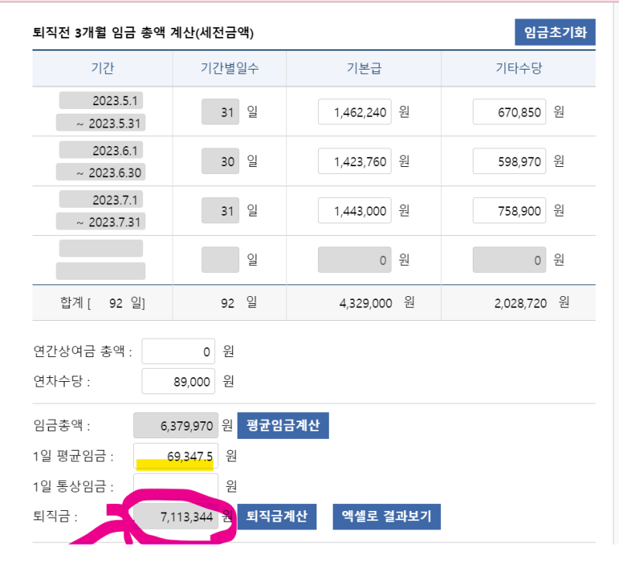Click the 30 days field for June
The image size is (619, 572).
pyautogui.click(x=221, y=161)
